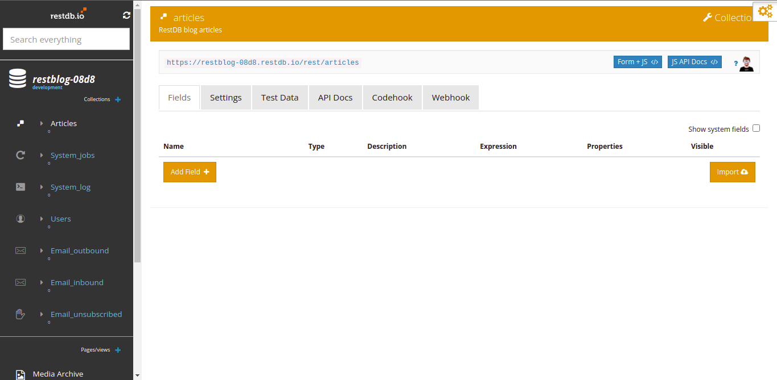Click the Email_inbound envelope icon
The height and width of the screenshot is (380, 777).
(x=20, y=282)
